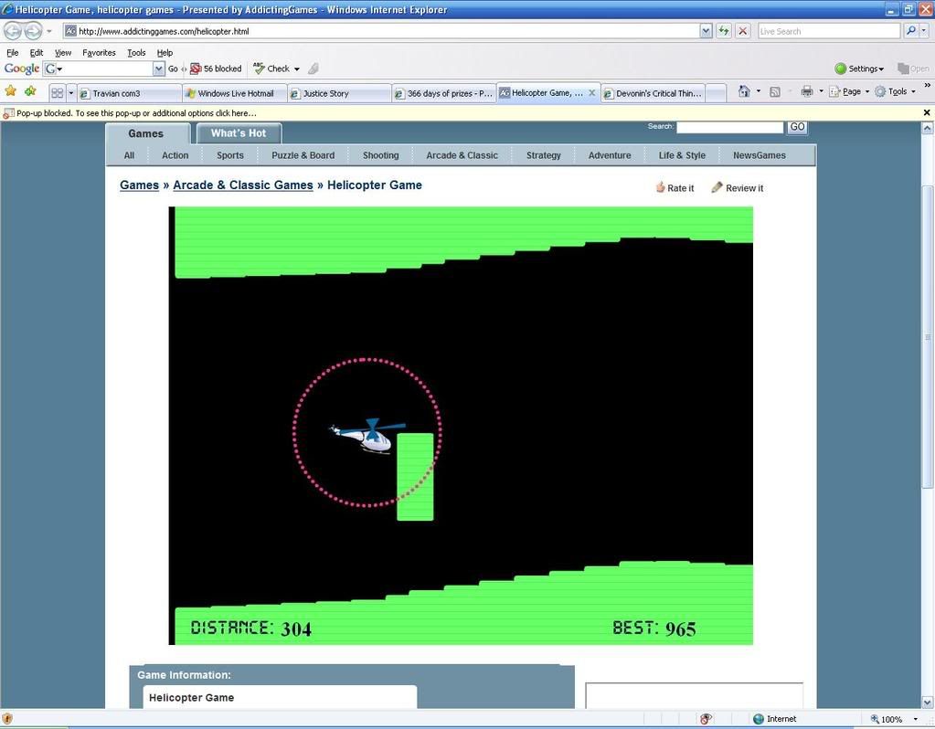Open the Page dropdown menu
Screen dimensions: 935x729
[850, 91]
